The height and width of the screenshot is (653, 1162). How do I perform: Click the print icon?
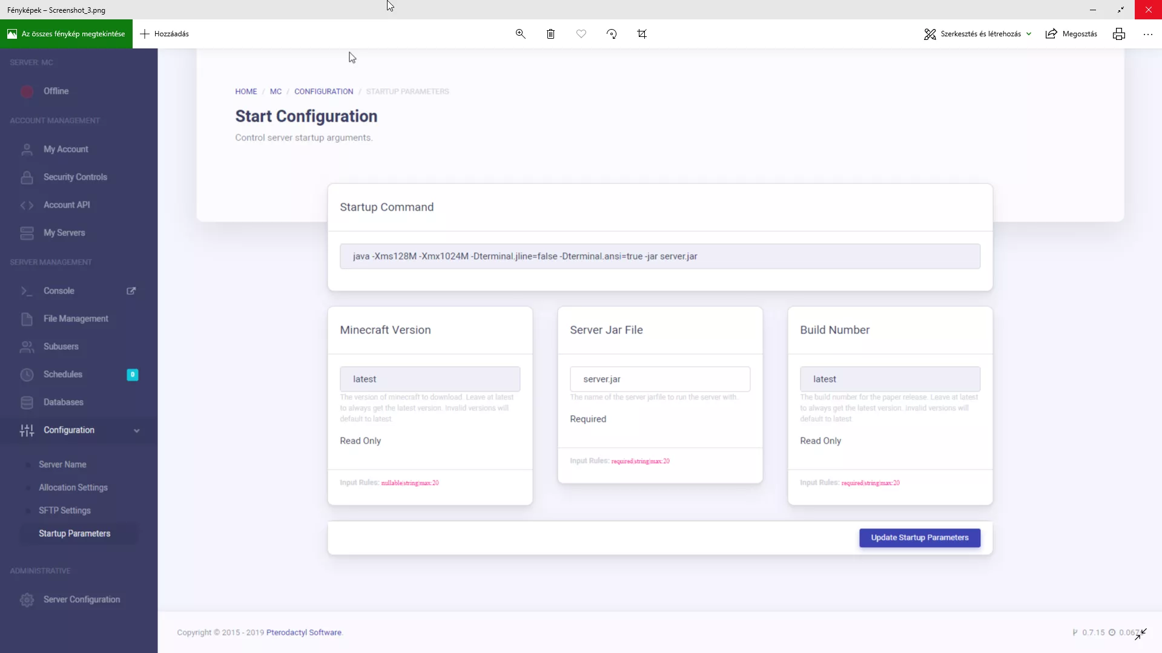click(1118, 34)
